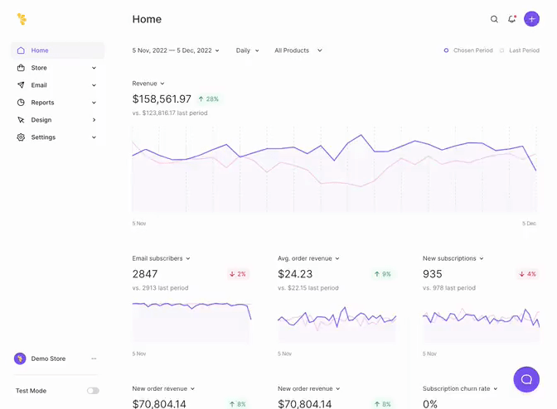Click the search magnifier icon
Screen dimensions: 557x409
pos(494,19)
